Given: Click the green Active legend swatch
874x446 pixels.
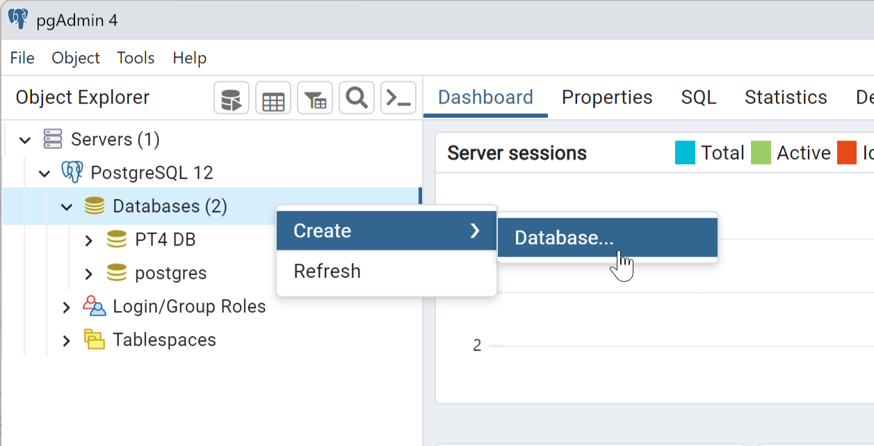Looking at the screenshot, I should click(761, 152).
